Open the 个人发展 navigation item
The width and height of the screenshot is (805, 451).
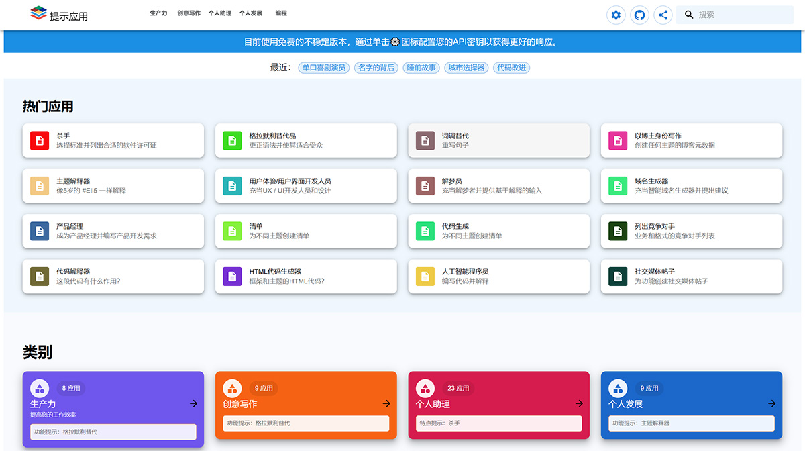(x=252, y=13)
